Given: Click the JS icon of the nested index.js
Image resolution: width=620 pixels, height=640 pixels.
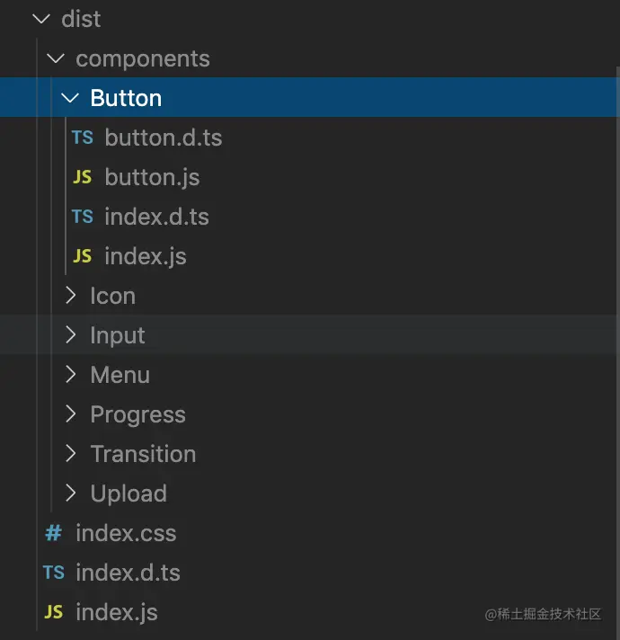Looking at the screenshot, I should (83, 256).
